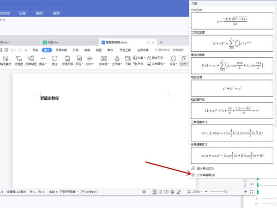Open the 视图 ribbon tab
The image size is (277, 208).
[99, 50]
